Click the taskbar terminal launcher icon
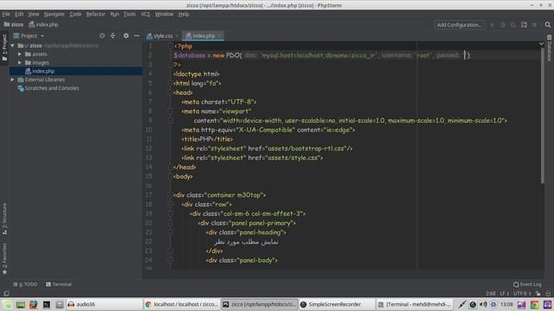Screen dimensions: 554x311 pos(46,304)
